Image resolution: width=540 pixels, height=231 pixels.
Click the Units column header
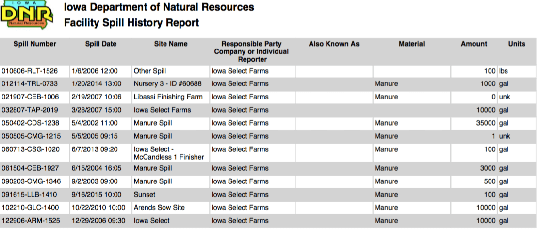click(x=517, y=44)
